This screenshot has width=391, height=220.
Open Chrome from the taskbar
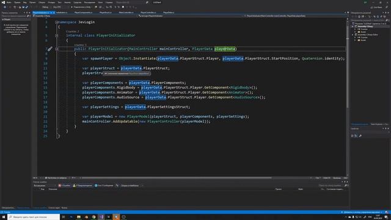(x=93, y=217)
